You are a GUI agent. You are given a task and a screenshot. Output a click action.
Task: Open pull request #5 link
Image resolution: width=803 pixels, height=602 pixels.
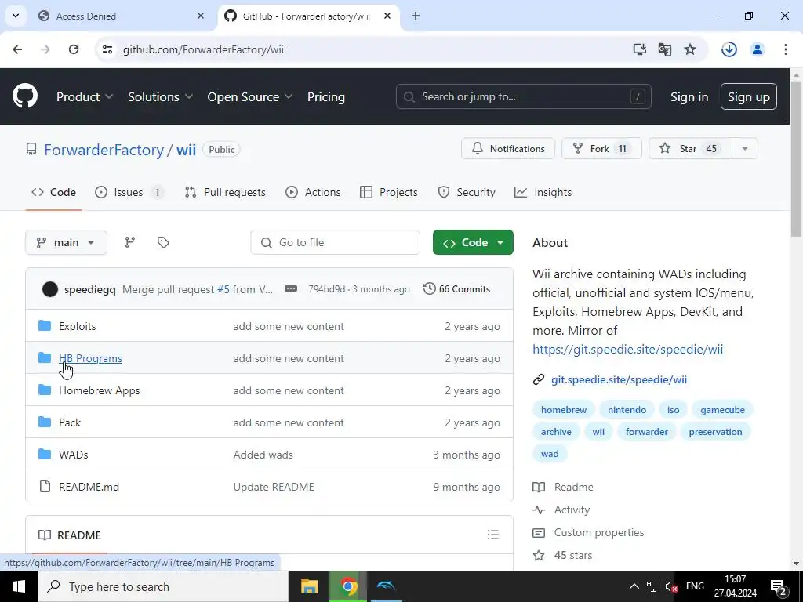pyautogui.click(x=223, y=289)
